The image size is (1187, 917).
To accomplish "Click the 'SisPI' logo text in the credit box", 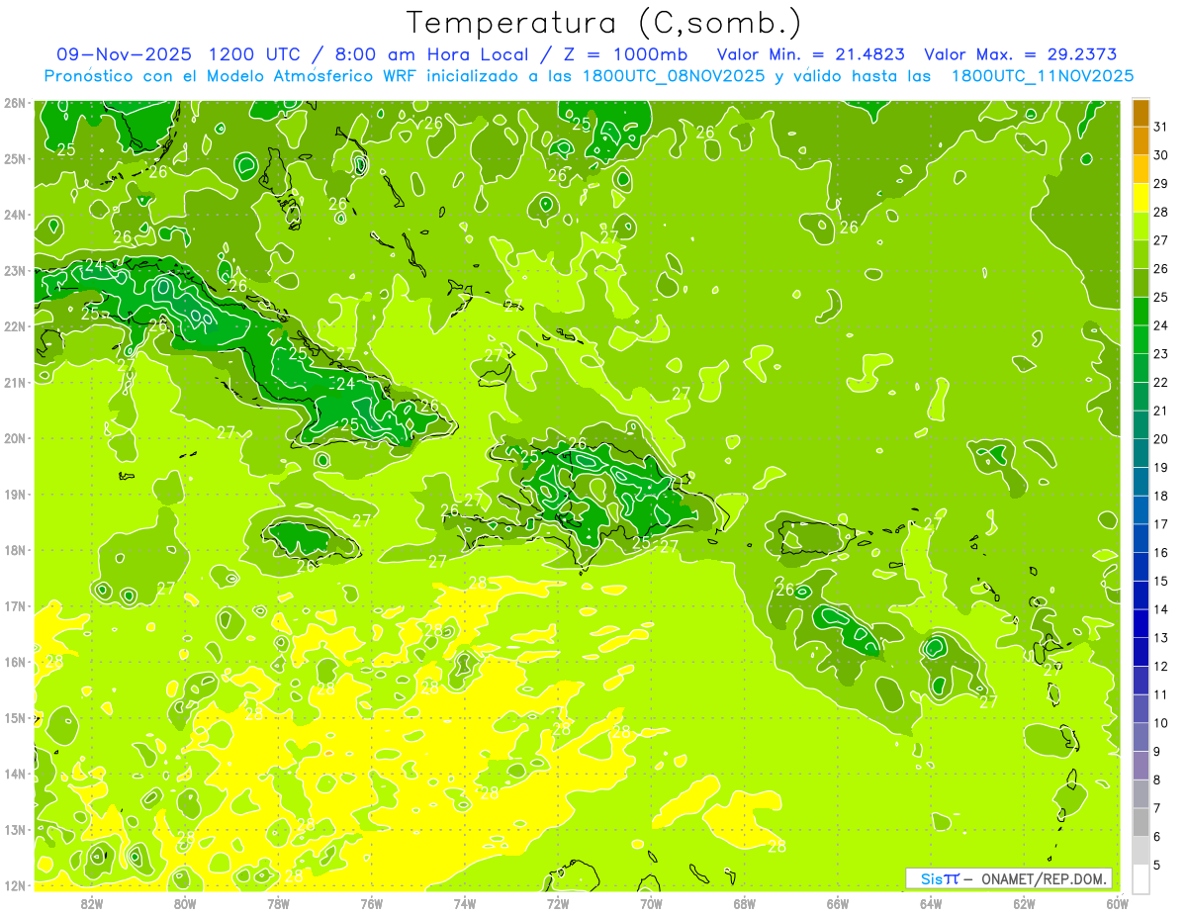I will [x=940, y=878].
